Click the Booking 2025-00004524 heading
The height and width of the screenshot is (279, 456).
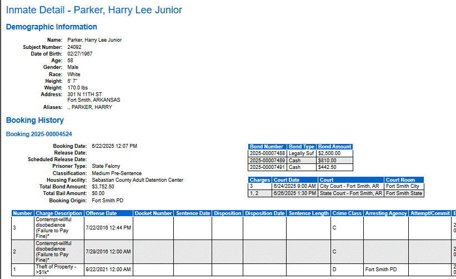click(39, 134)
